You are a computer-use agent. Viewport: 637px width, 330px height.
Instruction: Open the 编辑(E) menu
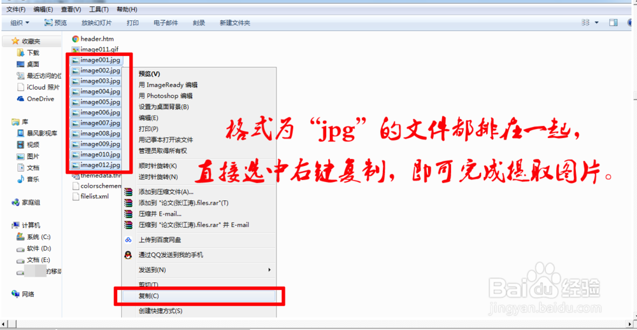pos(43,10)
